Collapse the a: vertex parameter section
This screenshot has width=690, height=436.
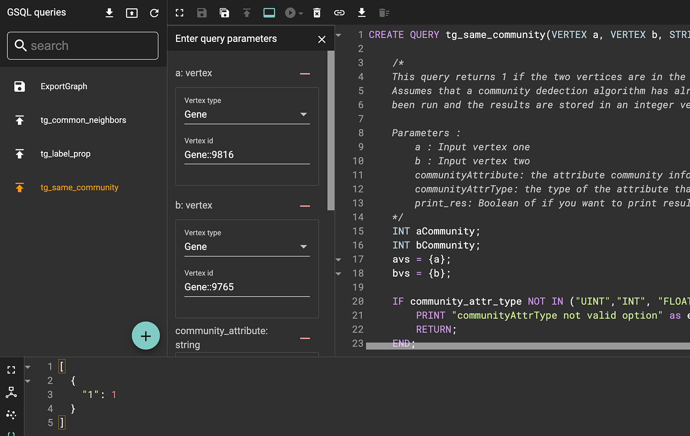[x=305, y=73]
